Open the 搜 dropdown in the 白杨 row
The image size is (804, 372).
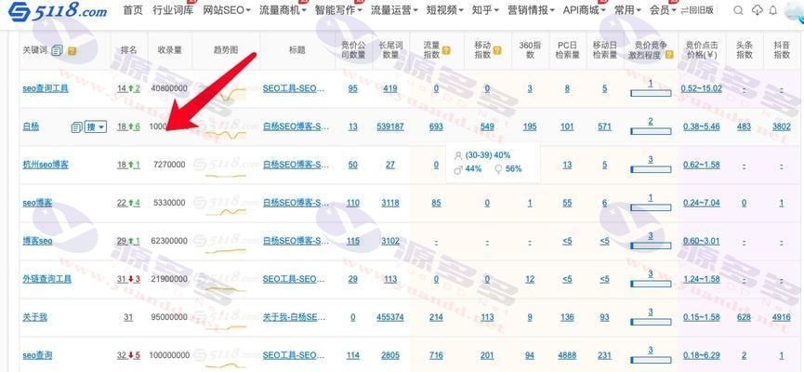96,126
